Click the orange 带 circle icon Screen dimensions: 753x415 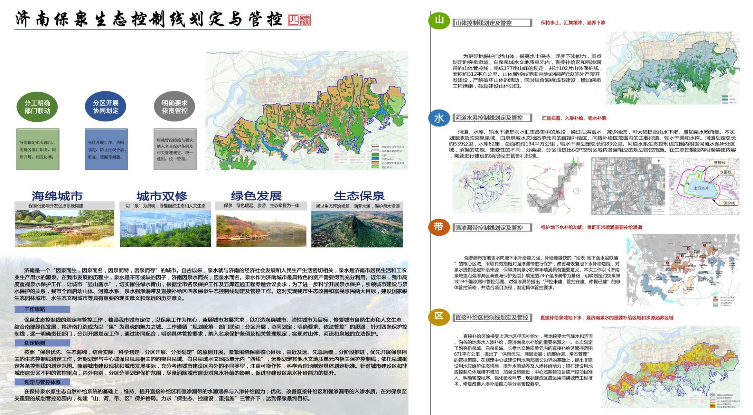[x=438, y=227]
